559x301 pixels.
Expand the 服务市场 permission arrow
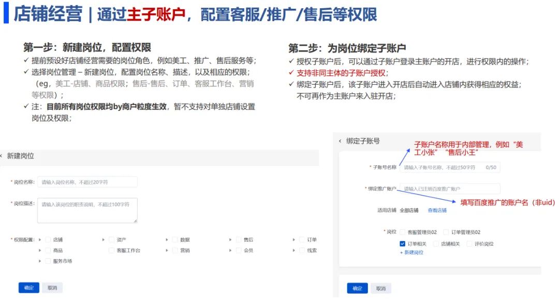[40, 261]
